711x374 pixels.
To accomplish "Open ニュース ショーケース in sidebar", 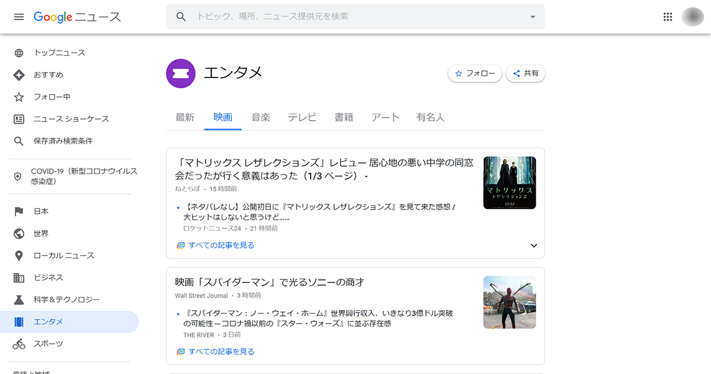I will click(x=71, y=119).
